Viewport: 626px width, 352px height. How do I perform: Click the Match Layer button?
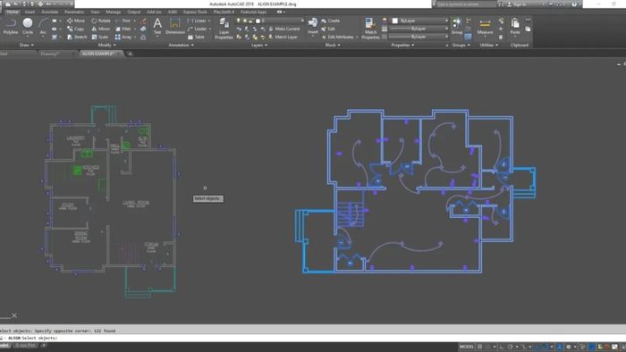tap(283, 37)
